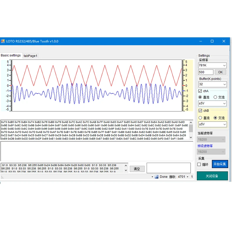Viewport: 235px width, 235px height.
Task: Click the hex data scrollbar thumb
Action: [x=191, y=128]
